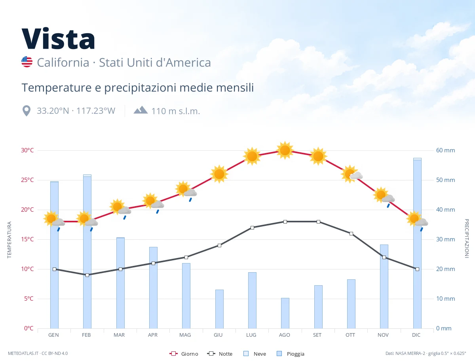Click the OTT precipitation bar

tap(351, 304)
